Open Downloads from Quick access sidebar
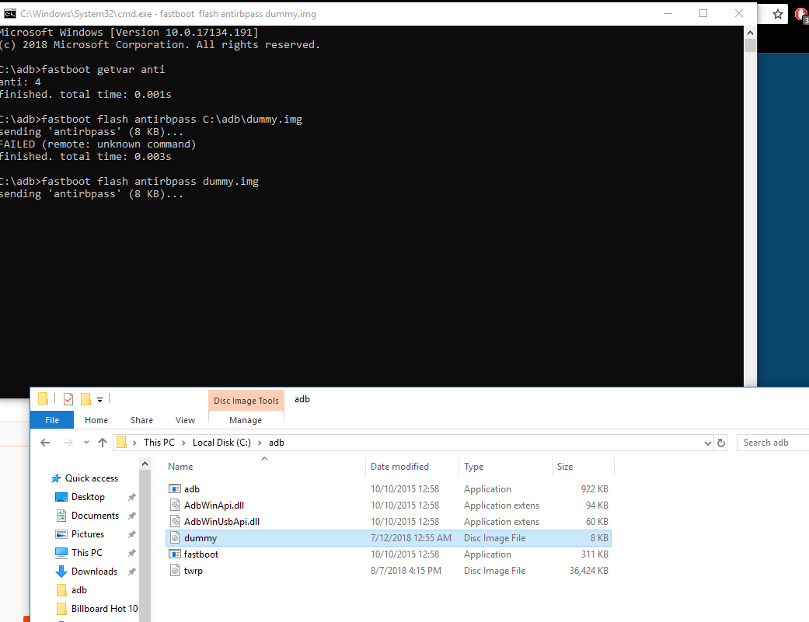The width and height of the screenshot is (809, 622). point(94,572)
